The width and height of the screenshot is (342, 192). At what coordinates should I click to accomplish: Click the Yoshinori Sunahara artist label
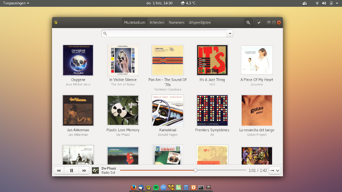click(168, 90)
